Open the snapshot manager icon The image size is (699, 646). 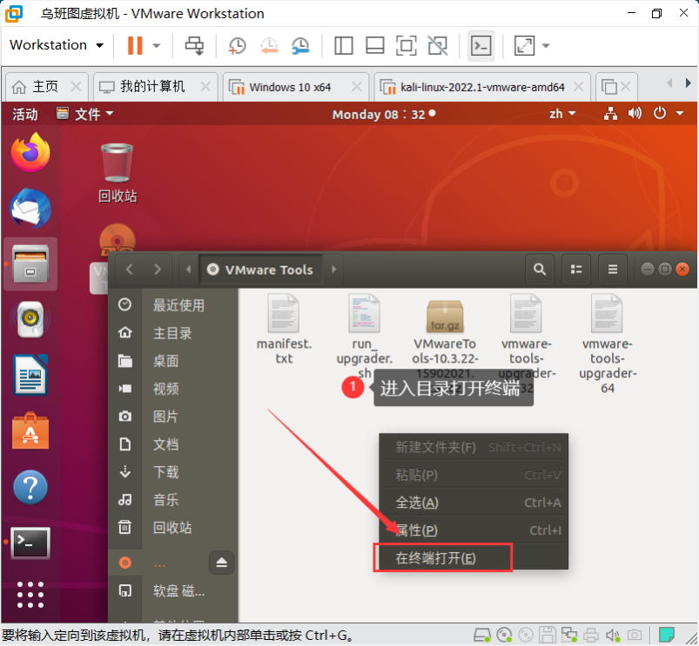tap(300, 45)
